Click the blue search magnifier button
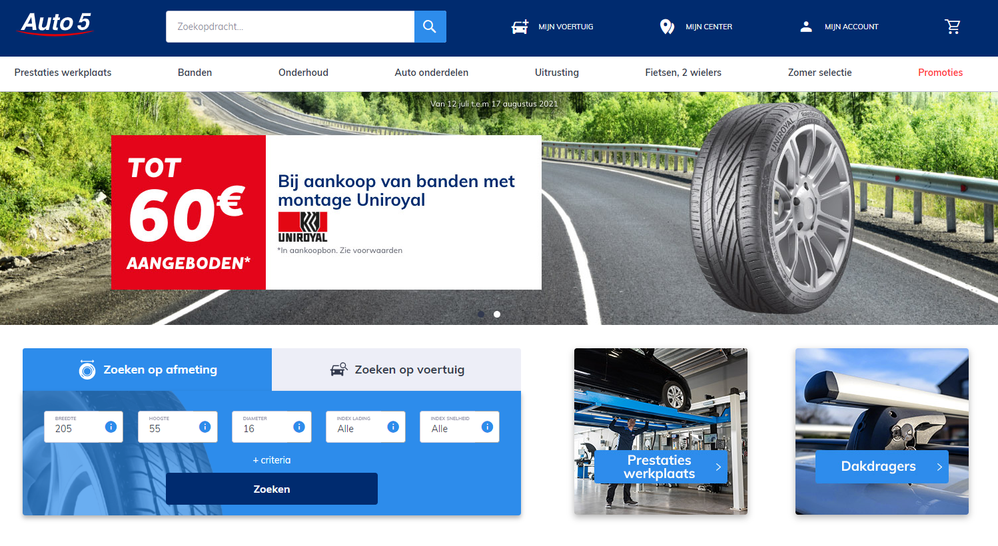998x546 pixels. pos(430,27)
